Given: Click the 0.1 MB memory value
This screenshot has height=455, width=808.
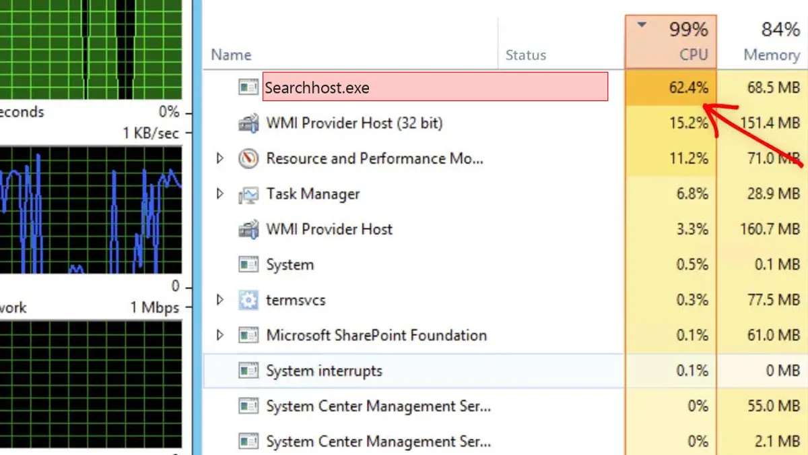Looking at the screenshot, I should 777,265.
